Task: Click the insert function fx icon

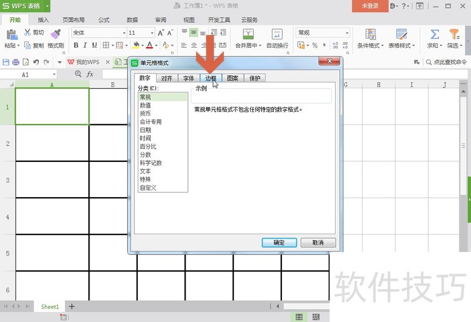Action: [x=90, y=74]
